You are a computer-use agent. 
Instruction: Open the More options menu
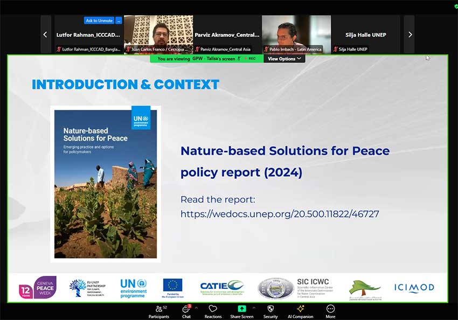coord(330,310)
